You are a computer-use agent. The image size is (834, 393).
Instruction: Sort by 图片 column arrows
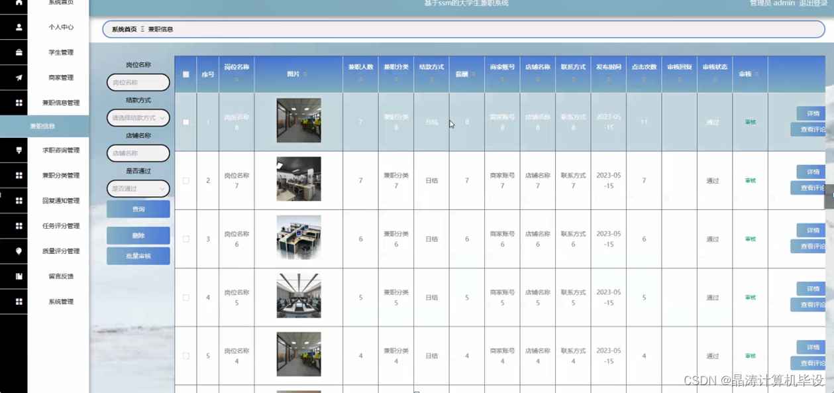305,74
